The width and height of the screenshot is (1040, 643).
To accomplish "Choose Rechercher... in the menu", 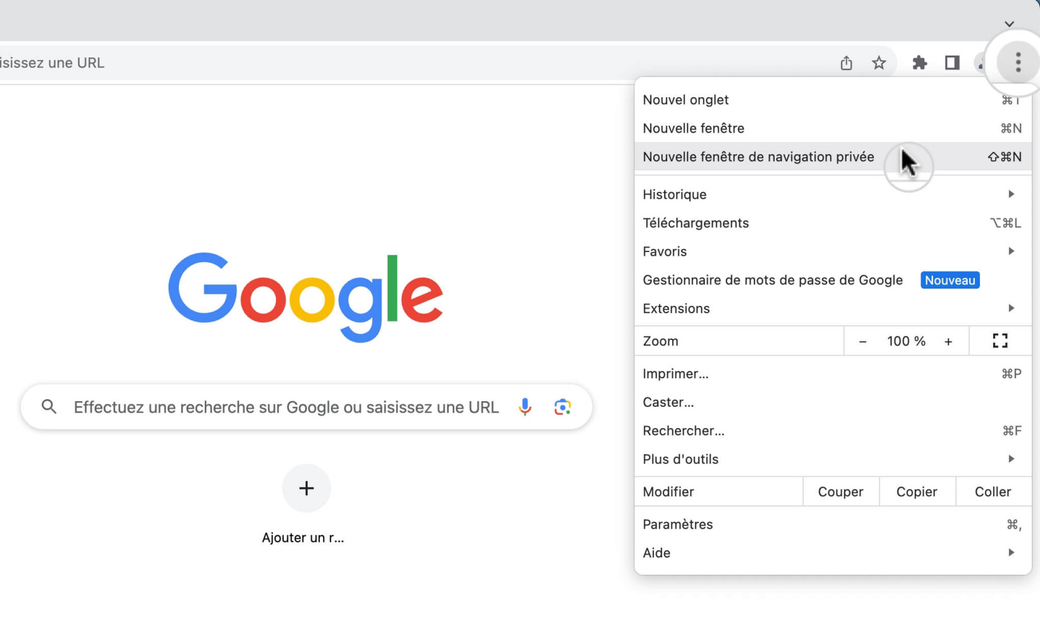I will pyautogui.click(x=833, y=431).
